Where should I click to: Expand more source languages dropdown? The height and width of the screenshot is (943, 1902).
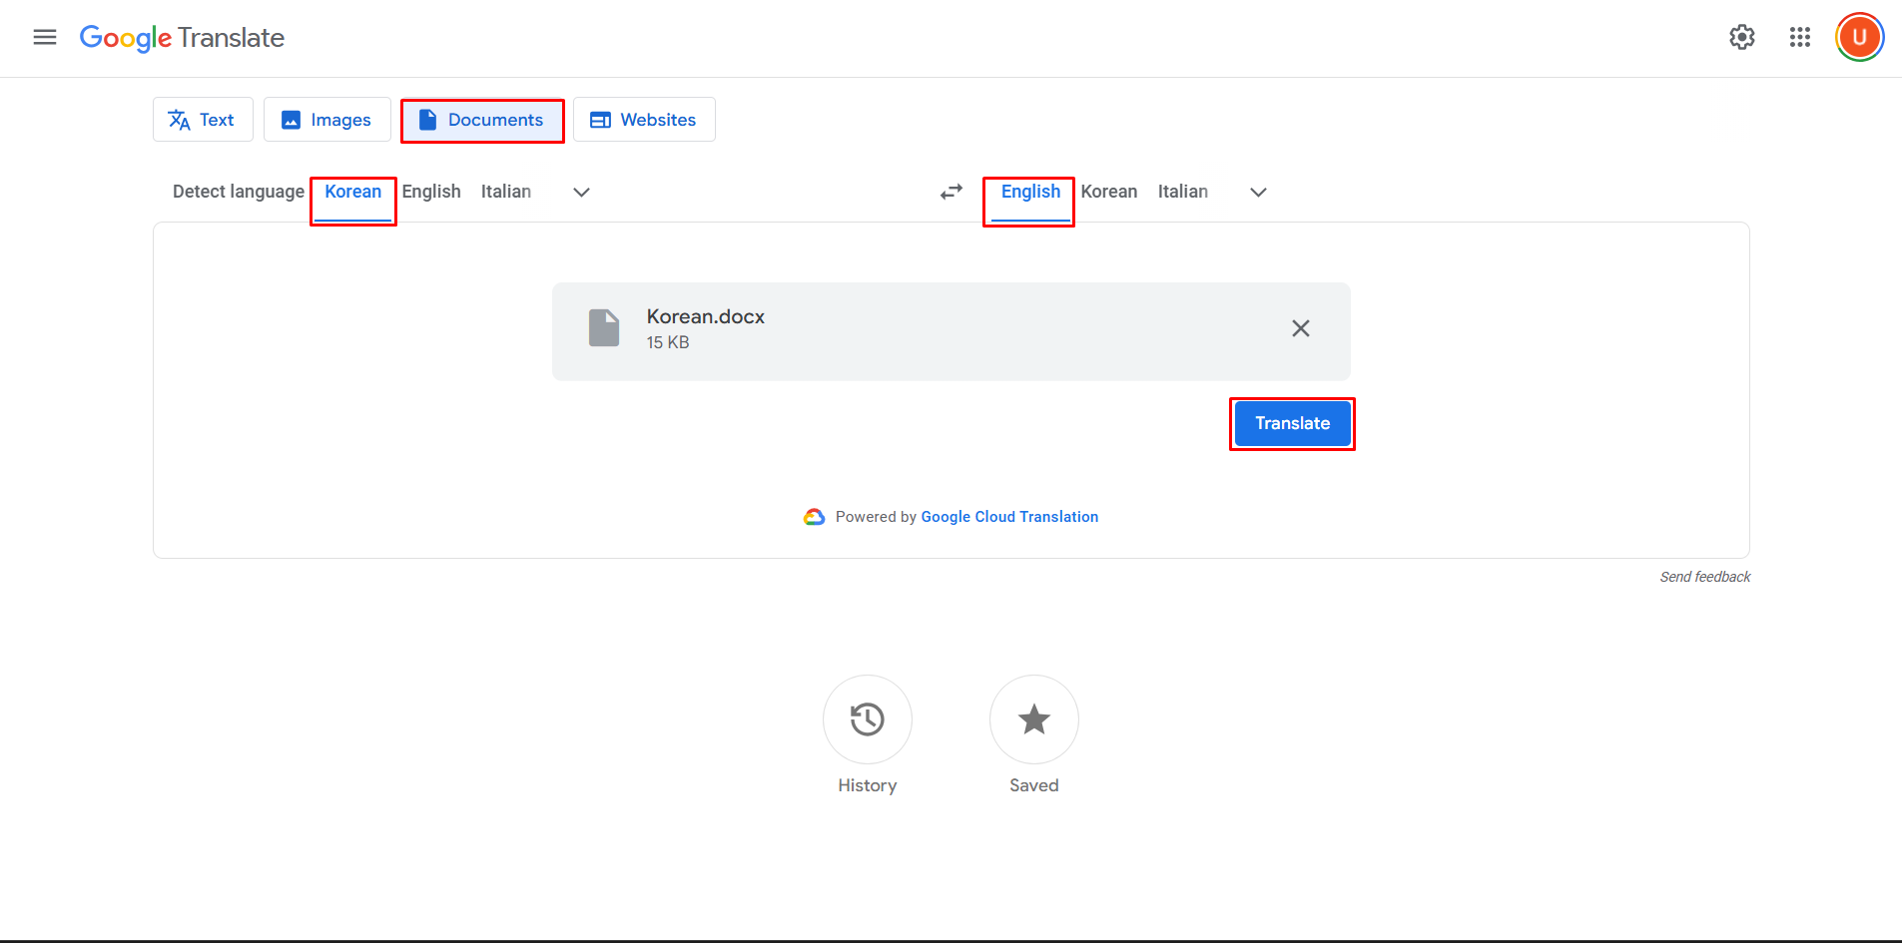pyautogui.click(x=581, y=192)
